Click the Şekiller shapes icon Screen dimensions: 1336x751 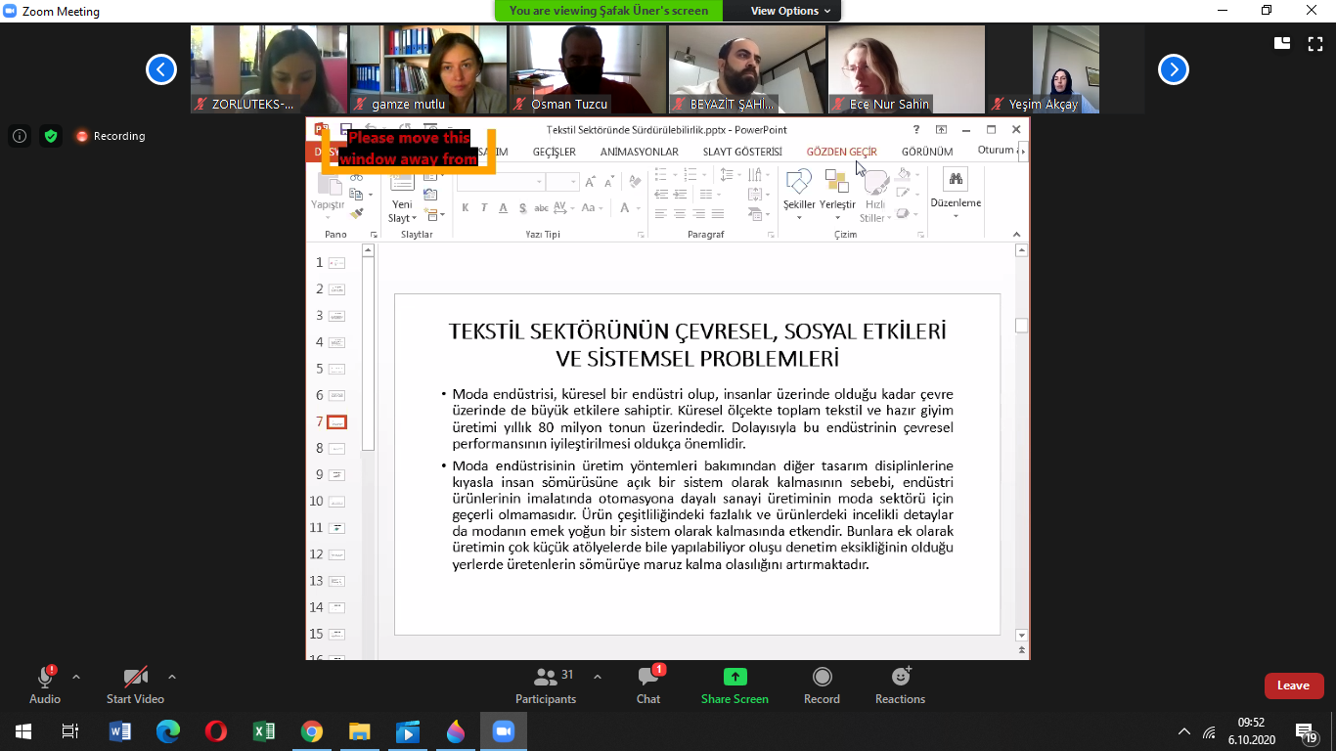[x=799, y=182]
